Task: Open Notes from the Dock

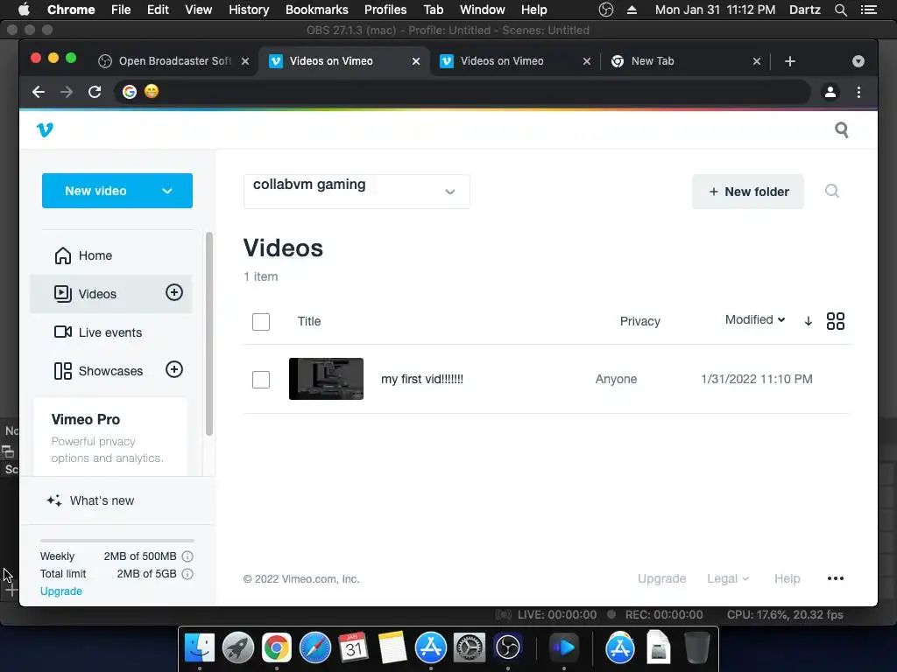Action: 392,647
